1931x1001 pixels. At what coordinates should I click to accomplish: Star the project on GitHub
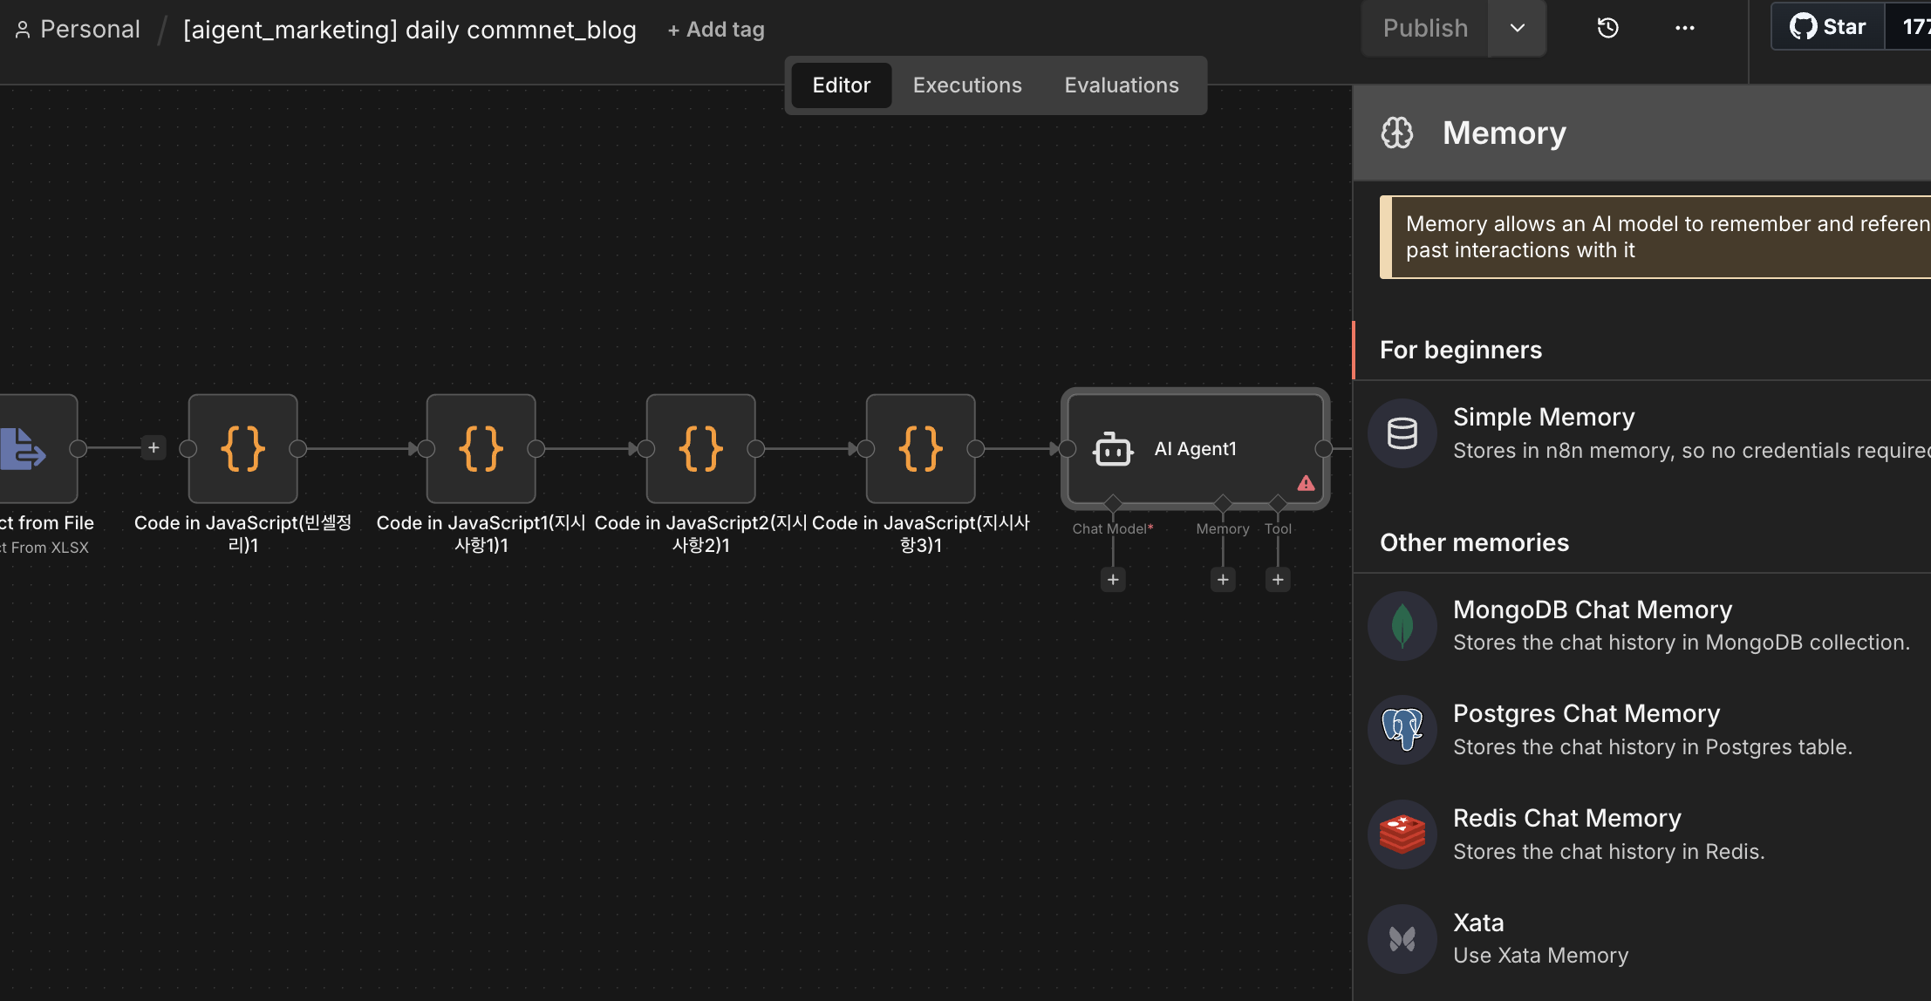[1828, 27]
